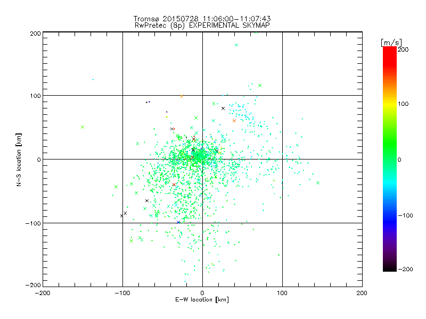Click the y-axis '0' tick label
The width and height of the screenshot is (426, 319).
point(39,160)
